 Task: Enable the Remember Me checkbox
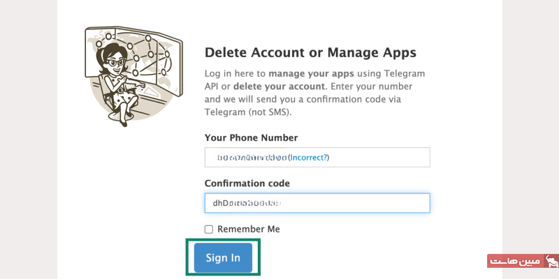[x=208, y=229]
